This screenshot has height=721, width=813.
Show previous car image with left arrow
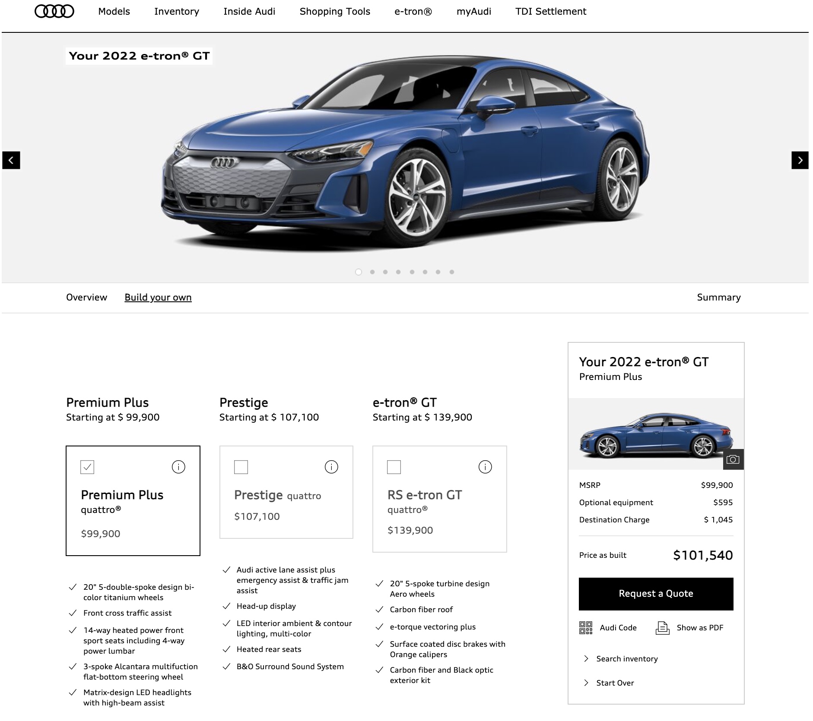[x=11, y=160]
